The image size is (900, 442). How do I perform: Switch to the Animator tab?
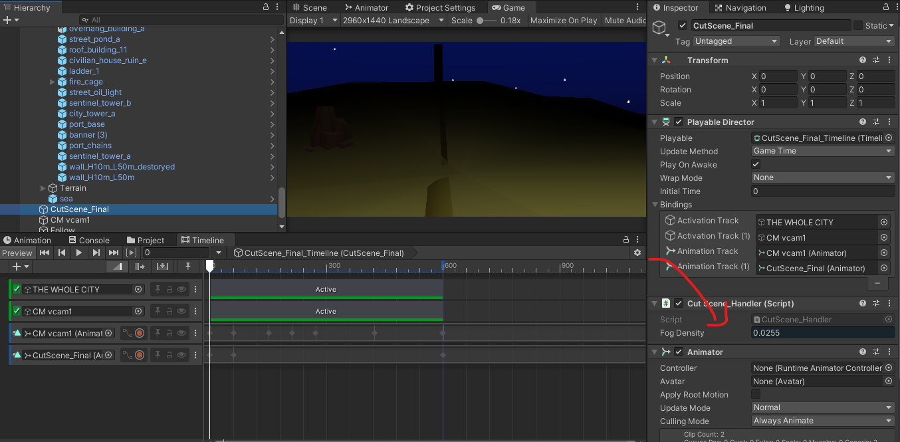point(366,8)
